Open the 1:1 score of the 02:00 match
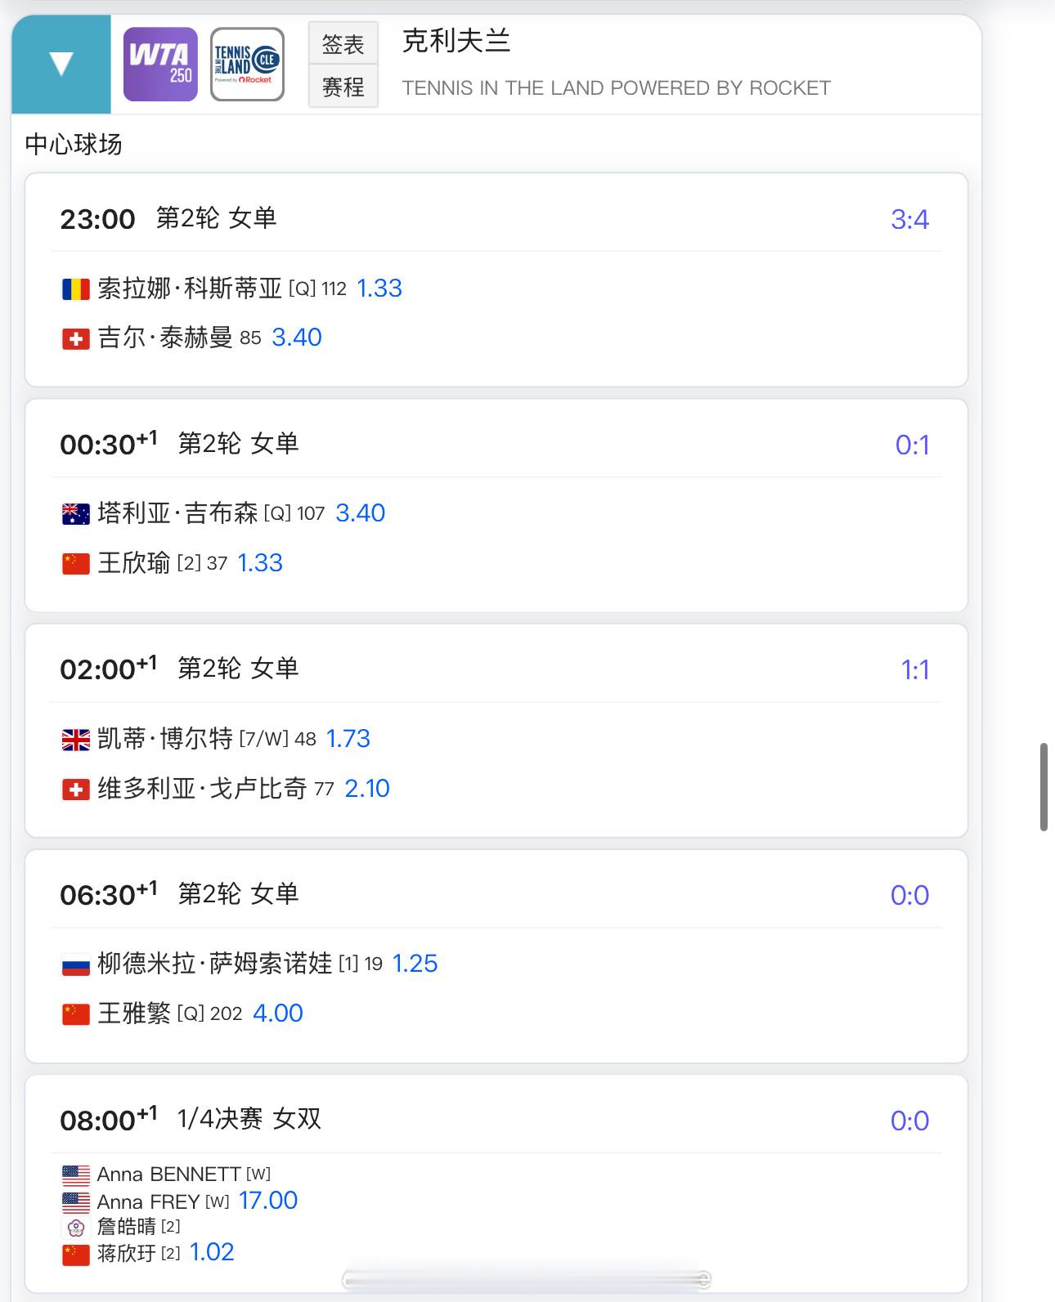The image size is (1055, 1302). (x=914, y=670)
